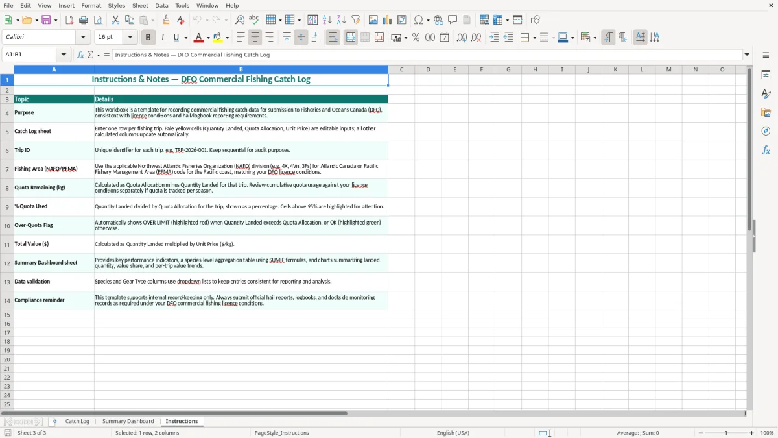Click the English (USA) language status
The height and width of the screenshot is (438, 778).
(453, 433)
